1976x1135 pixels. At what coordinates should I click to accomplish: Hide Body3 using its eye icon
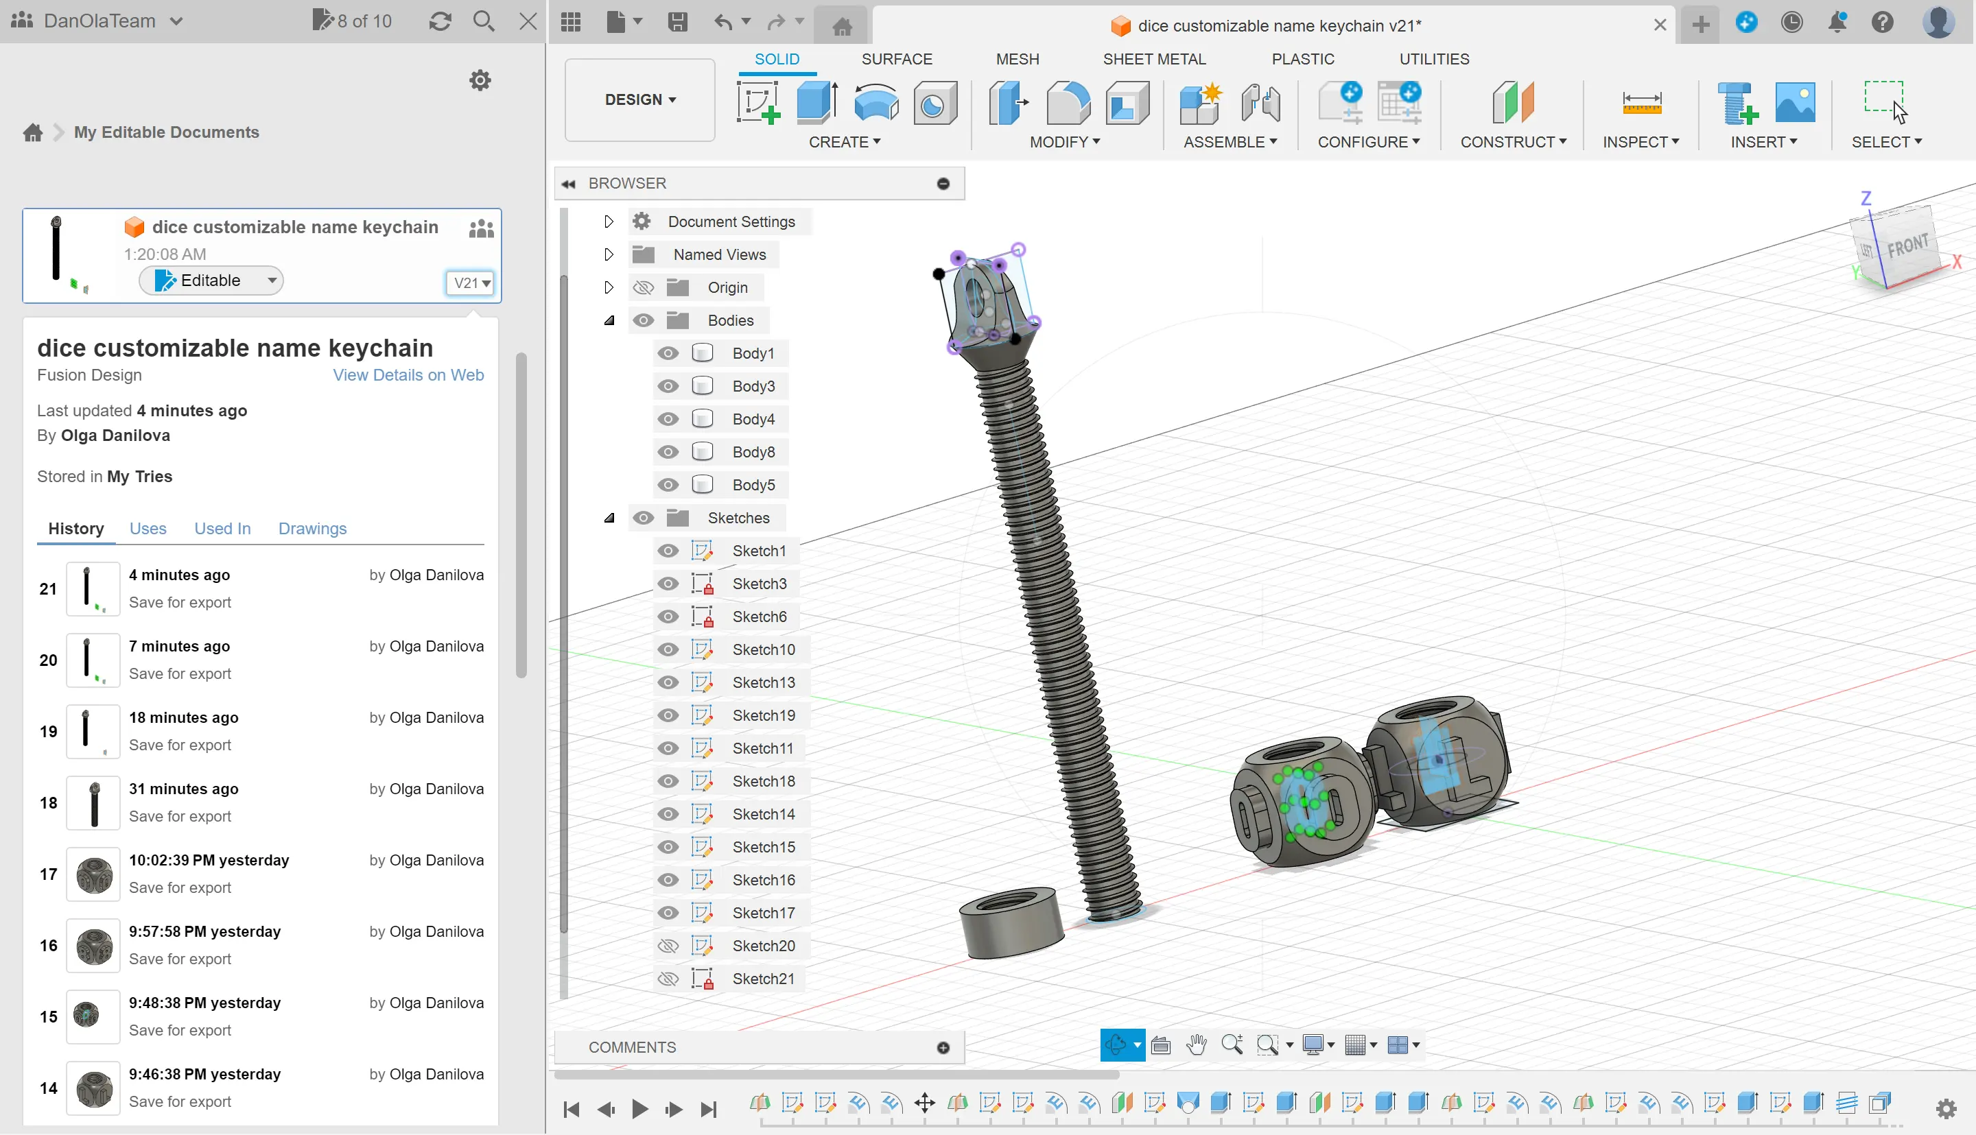click(668, 386)
